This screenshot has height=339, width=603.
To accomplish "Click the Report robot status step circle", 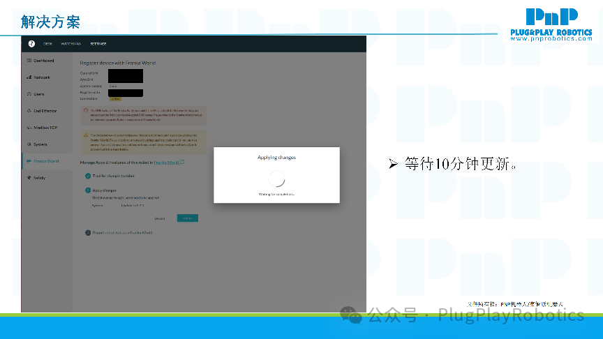I will point(88,232).
